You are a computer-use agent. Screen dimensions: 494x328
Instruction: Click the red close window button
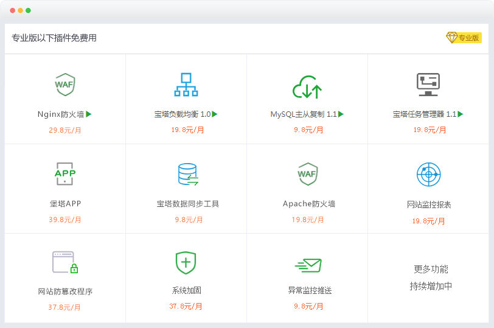click(13, 10)
